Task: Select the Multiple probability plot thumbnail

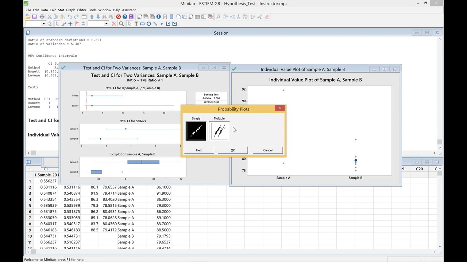Action: point(219,131)
